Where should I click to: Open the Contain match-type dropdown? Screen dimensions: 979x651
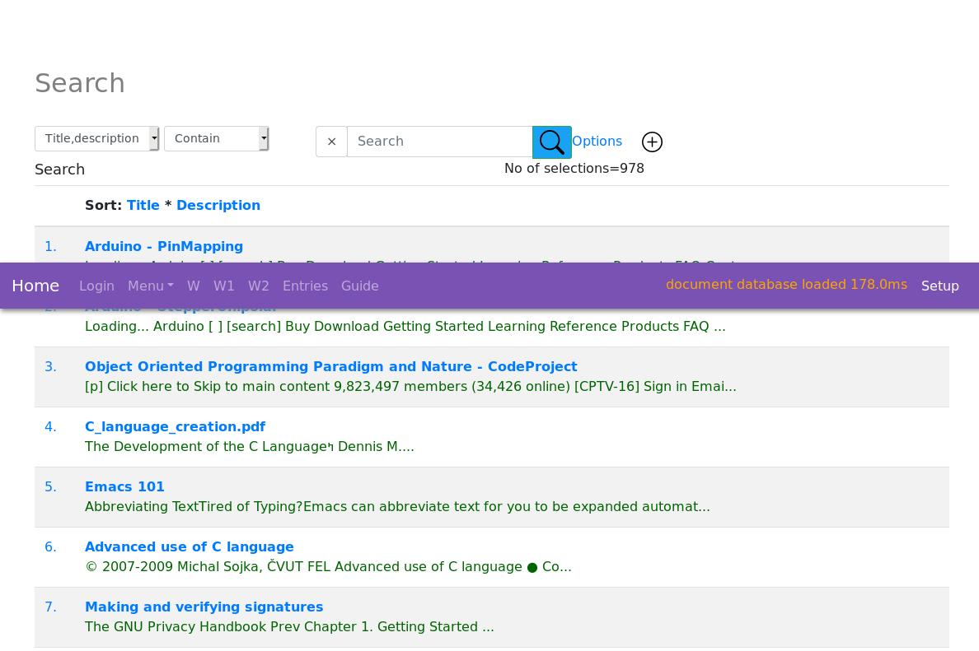pos(216,138)
